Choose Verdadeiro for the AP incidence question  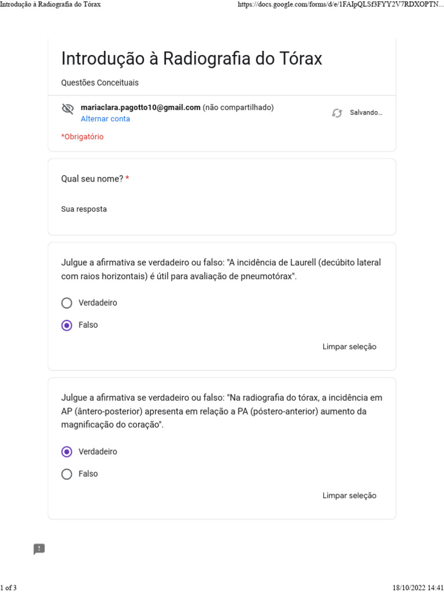67,452
